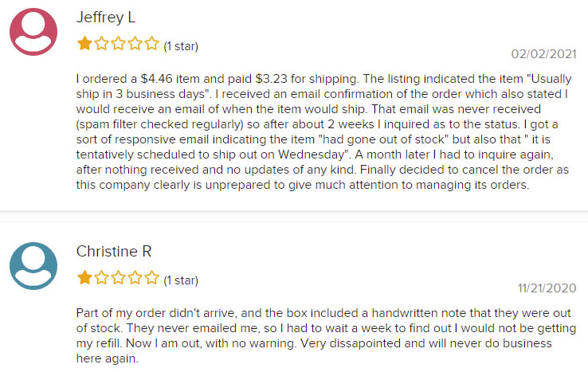This screenshot has width=588, height=372.
Task: Click the third empty star on Christine R's rating
Action: tap(119, 278)
